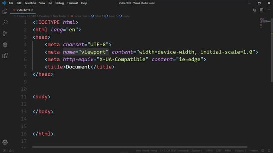Open the View menu
This screenshot has width=273, height=153.
coord(42,3)
